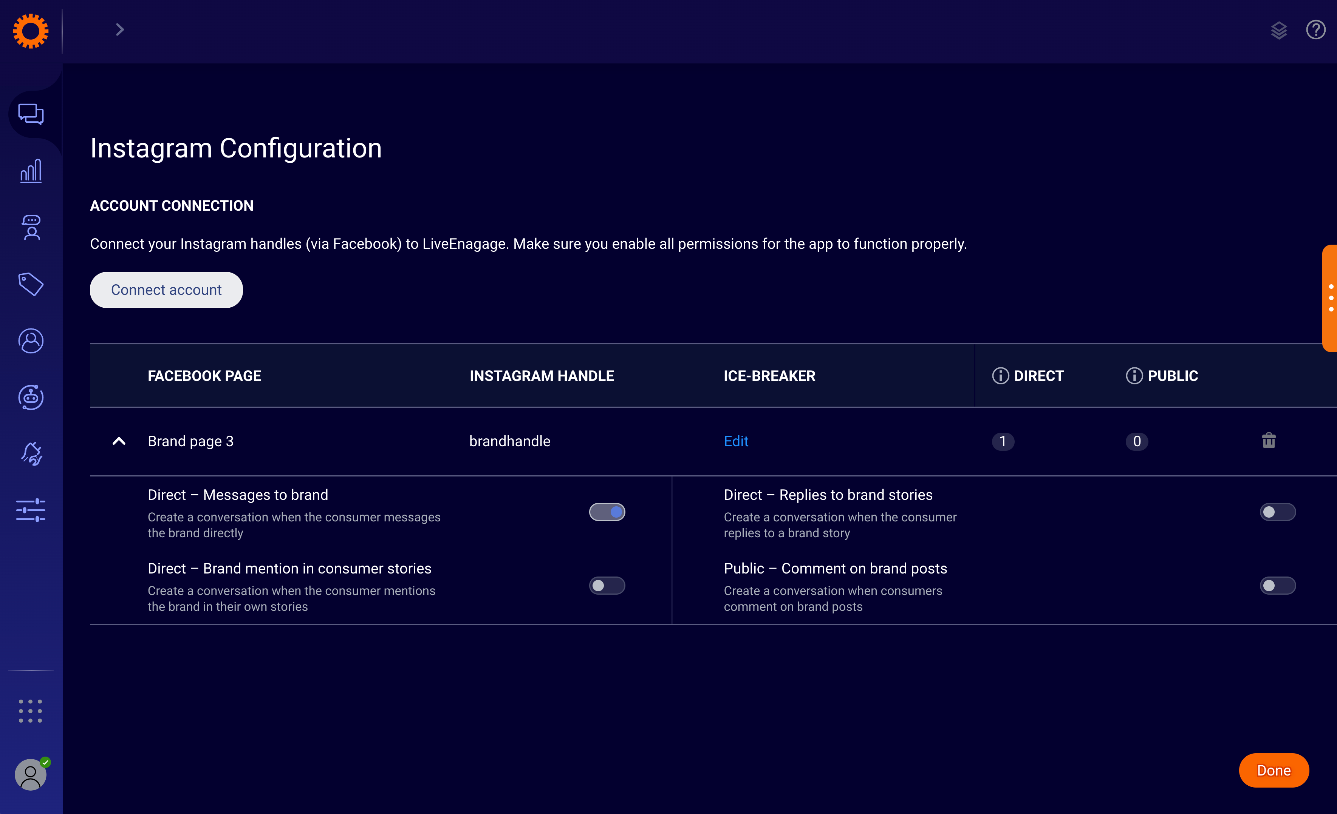The width and height of the screenshot is (1337, 814).
Task: Click the info icon next to DIRECT
Action: (1000, 376)
